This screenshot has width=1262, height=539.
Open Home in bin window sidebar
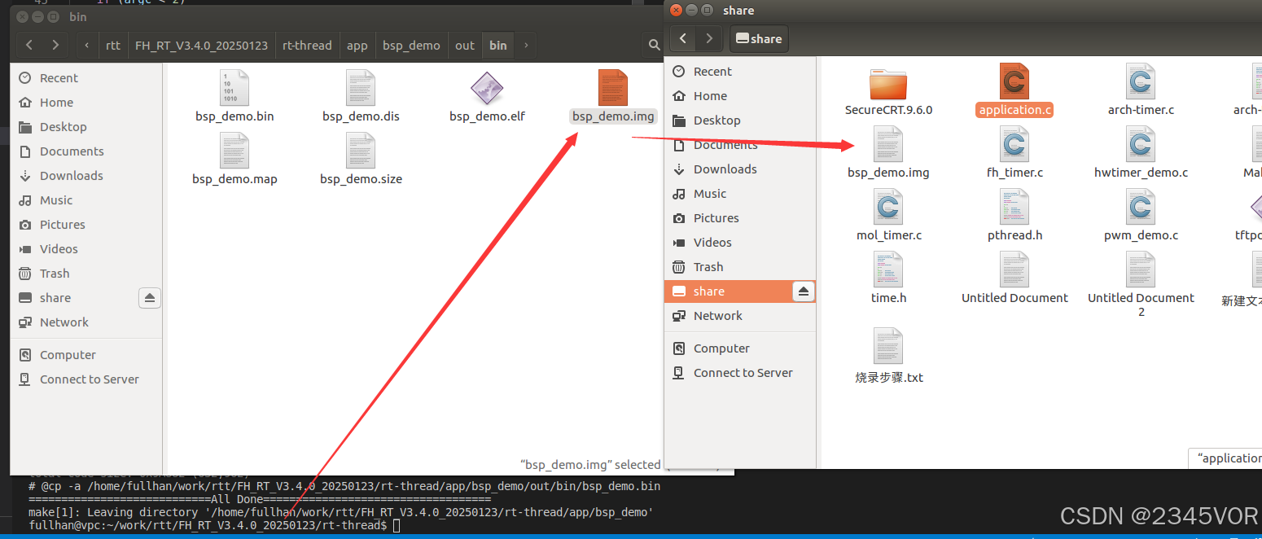86,103
